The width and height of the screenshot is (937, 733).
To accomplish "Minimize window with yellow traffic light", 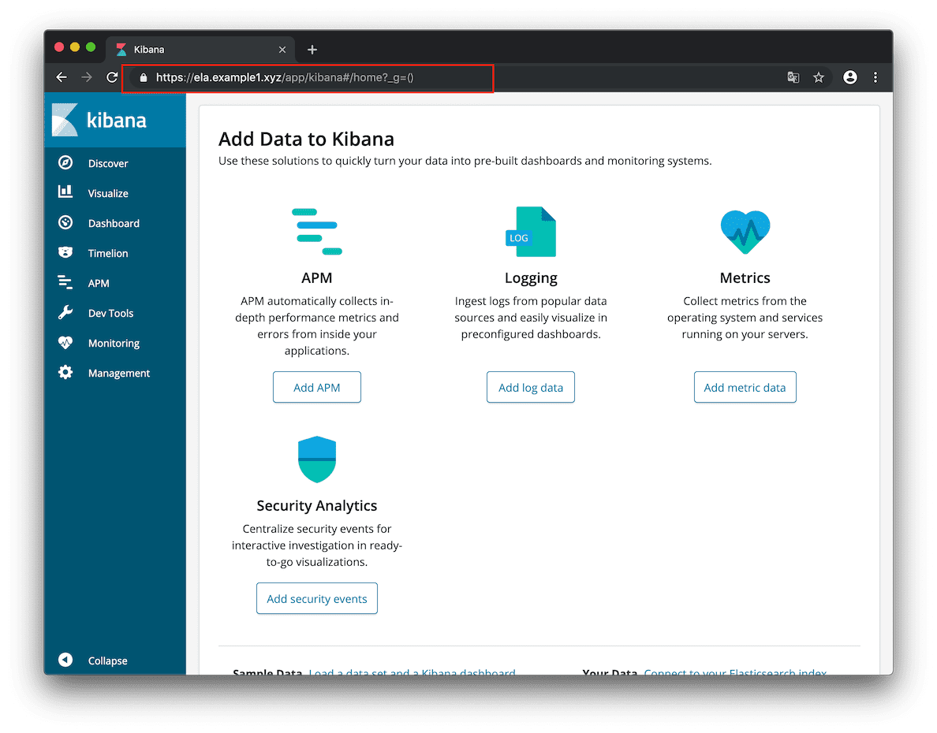I will (75, 47).
